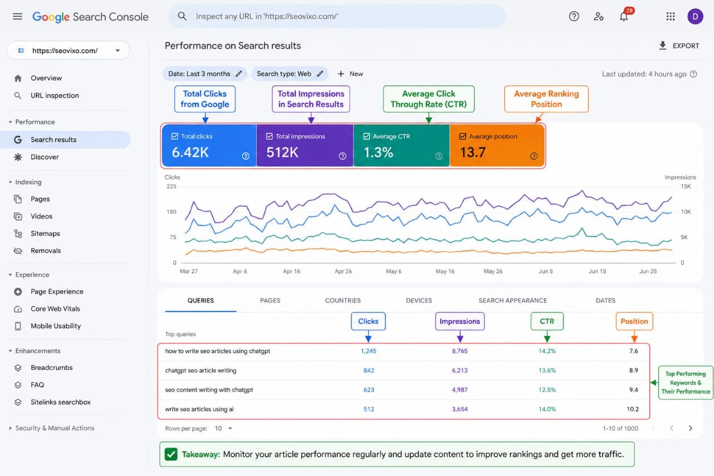The image size is (714, 476).
Task: Open the DATES tab
Action: (605, 300)
